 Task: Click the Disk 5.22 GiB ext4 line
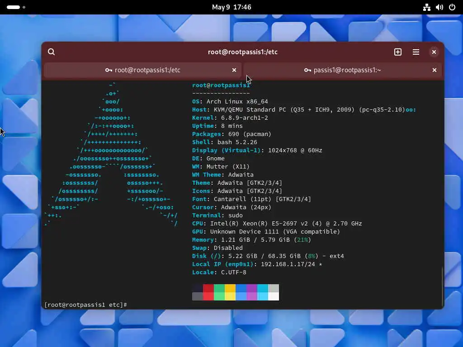point(268,256)
